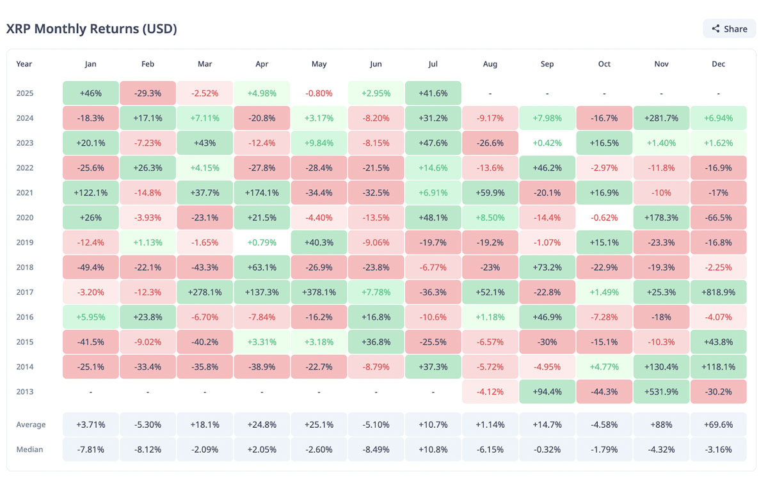The image size is (768, 477).
Task: Select the May 2017 +378.1% cell
Action: point(319,292)
